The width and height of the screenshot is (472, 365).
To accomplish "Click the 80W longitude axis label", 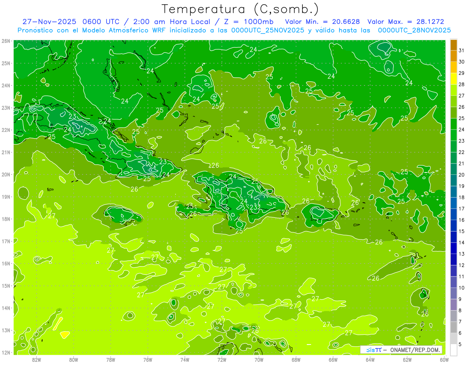I will 74,359.
